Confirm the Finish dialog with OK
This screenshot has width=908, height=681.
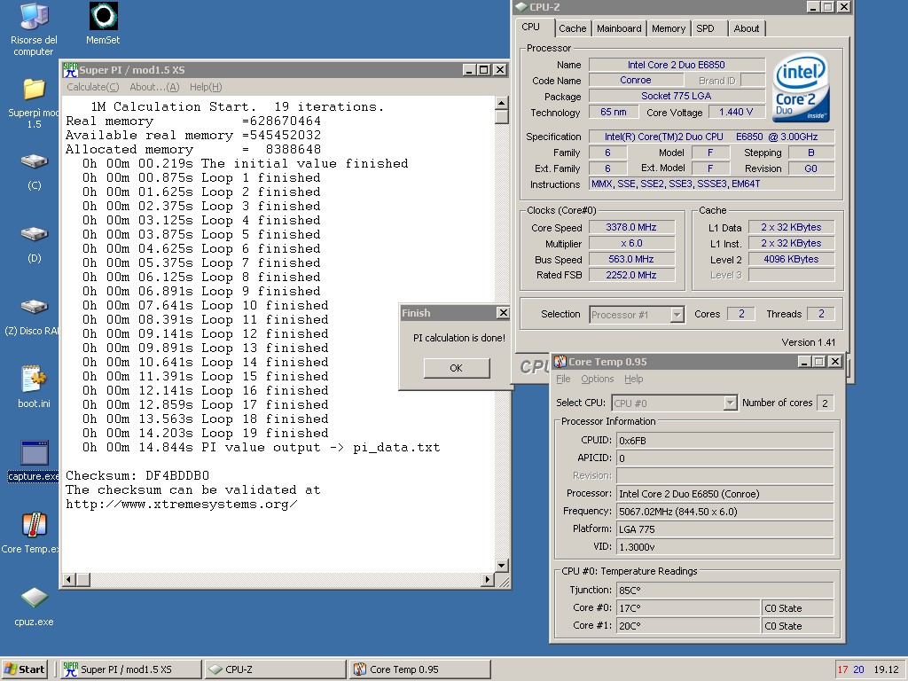click(457, 368)
